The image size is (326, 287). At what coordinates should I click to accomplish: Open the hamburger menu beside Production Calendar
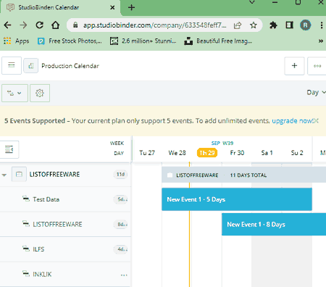click(12, 65)
